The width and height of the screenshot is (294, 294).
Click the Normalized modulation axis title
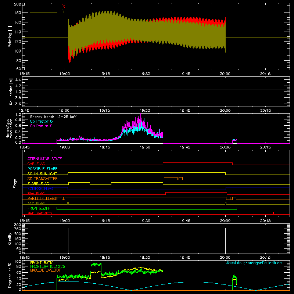coord(9,128)
